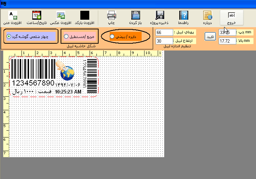Click the پهنای لیبل label text
The height and width of the screenshot is (179, 256).
(x=185, y=32)
